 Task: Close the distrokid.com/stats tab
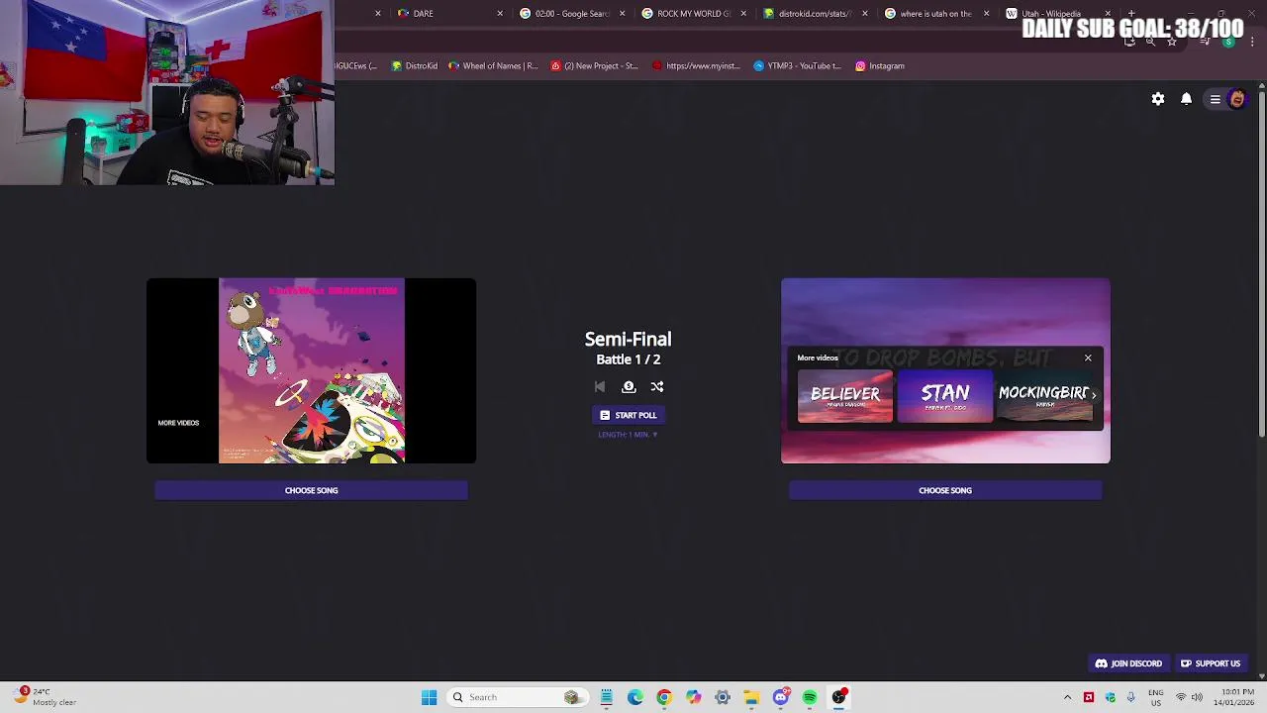865,14
